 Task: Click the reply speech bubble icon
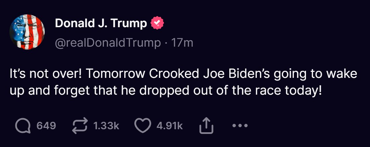tap(23, 126)
